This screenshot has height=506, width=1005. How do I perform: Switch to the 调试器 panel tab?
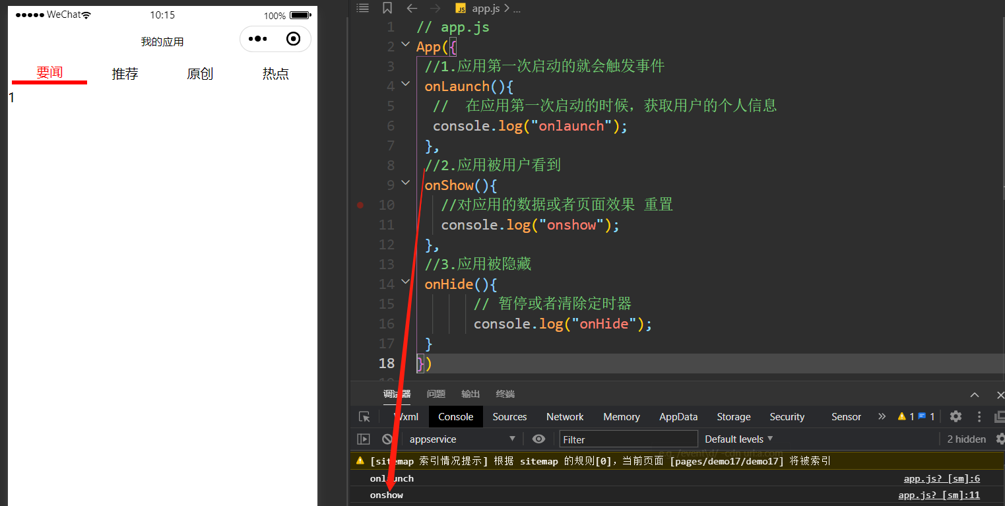click(397, 394)
